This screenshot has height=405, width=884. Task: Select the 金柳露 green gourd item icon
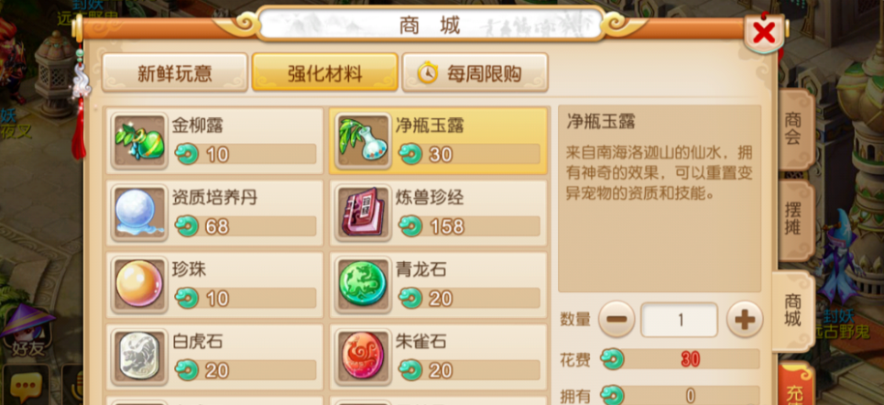pyautogui.click(x=139, y=140)
